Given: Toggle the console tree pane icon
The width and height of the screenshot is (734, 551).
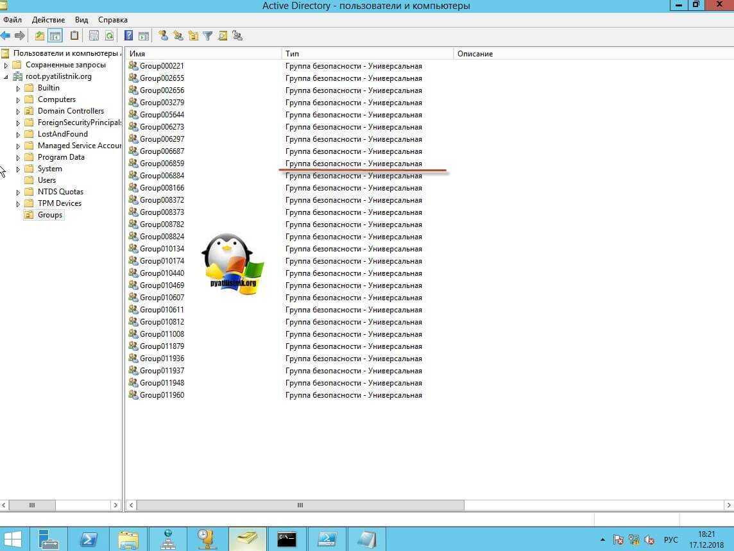Looking at the screenshot, I should [x=55, y=36].
